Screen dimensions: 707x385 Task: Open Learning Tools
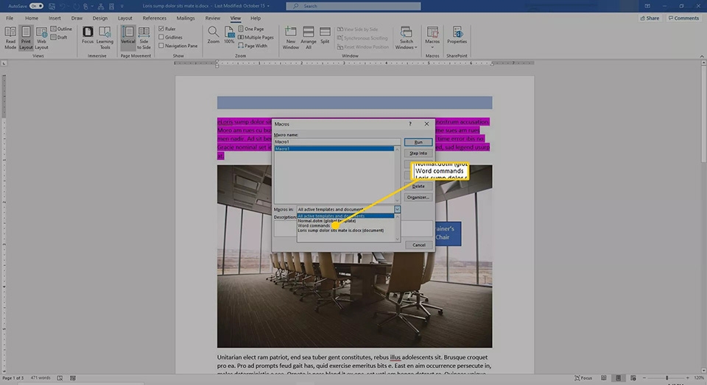point(105,37)
